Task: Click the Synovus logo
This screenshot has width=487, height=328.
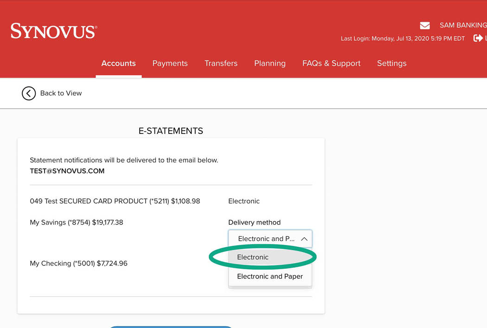Action: [x=54, y=31]
